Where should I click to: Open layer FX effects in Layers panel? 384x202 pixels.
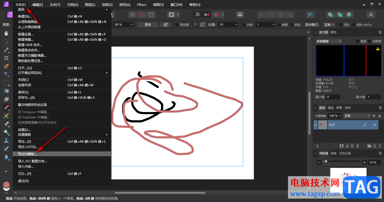(x=352, y=146)
